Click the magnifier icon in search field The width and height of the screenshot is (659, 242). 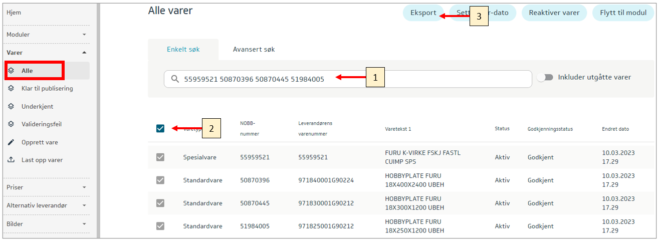point(175,79)
